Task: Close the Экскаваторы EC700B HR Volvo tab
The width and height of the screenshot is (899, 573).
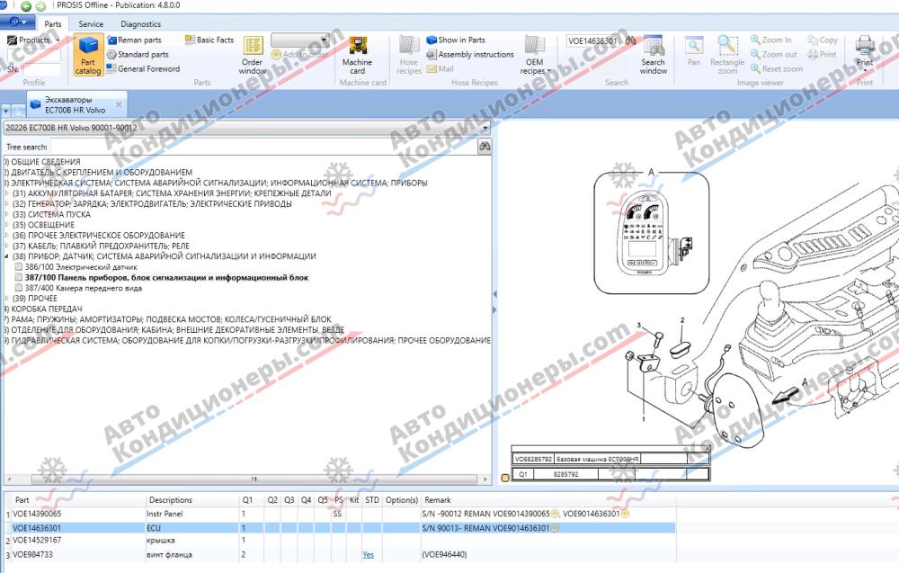Action: click(x=119, y=104)
